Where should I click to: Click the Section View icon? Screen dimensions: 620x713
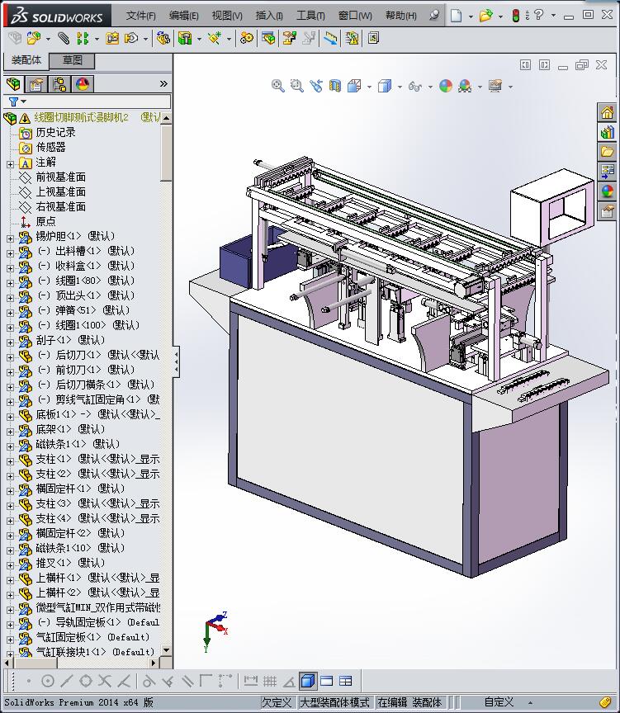point(335,86)
